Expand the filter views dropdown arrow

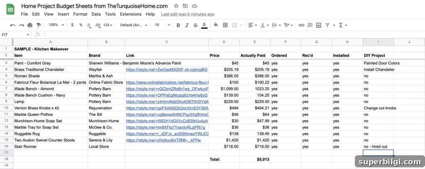coord(334,25)
